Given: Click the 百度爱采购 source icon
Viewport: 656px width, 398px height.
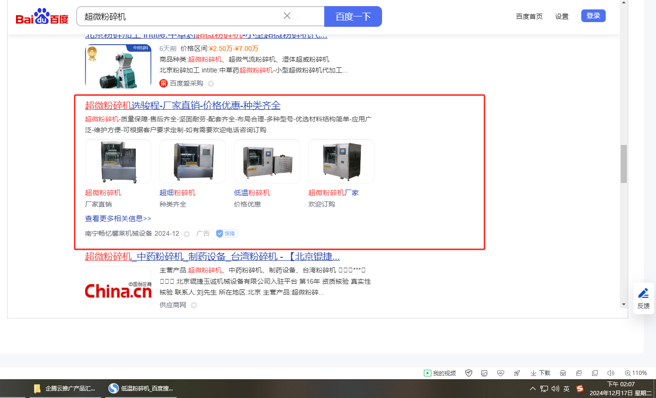Looking at the screenshot, I should [164, 83].
